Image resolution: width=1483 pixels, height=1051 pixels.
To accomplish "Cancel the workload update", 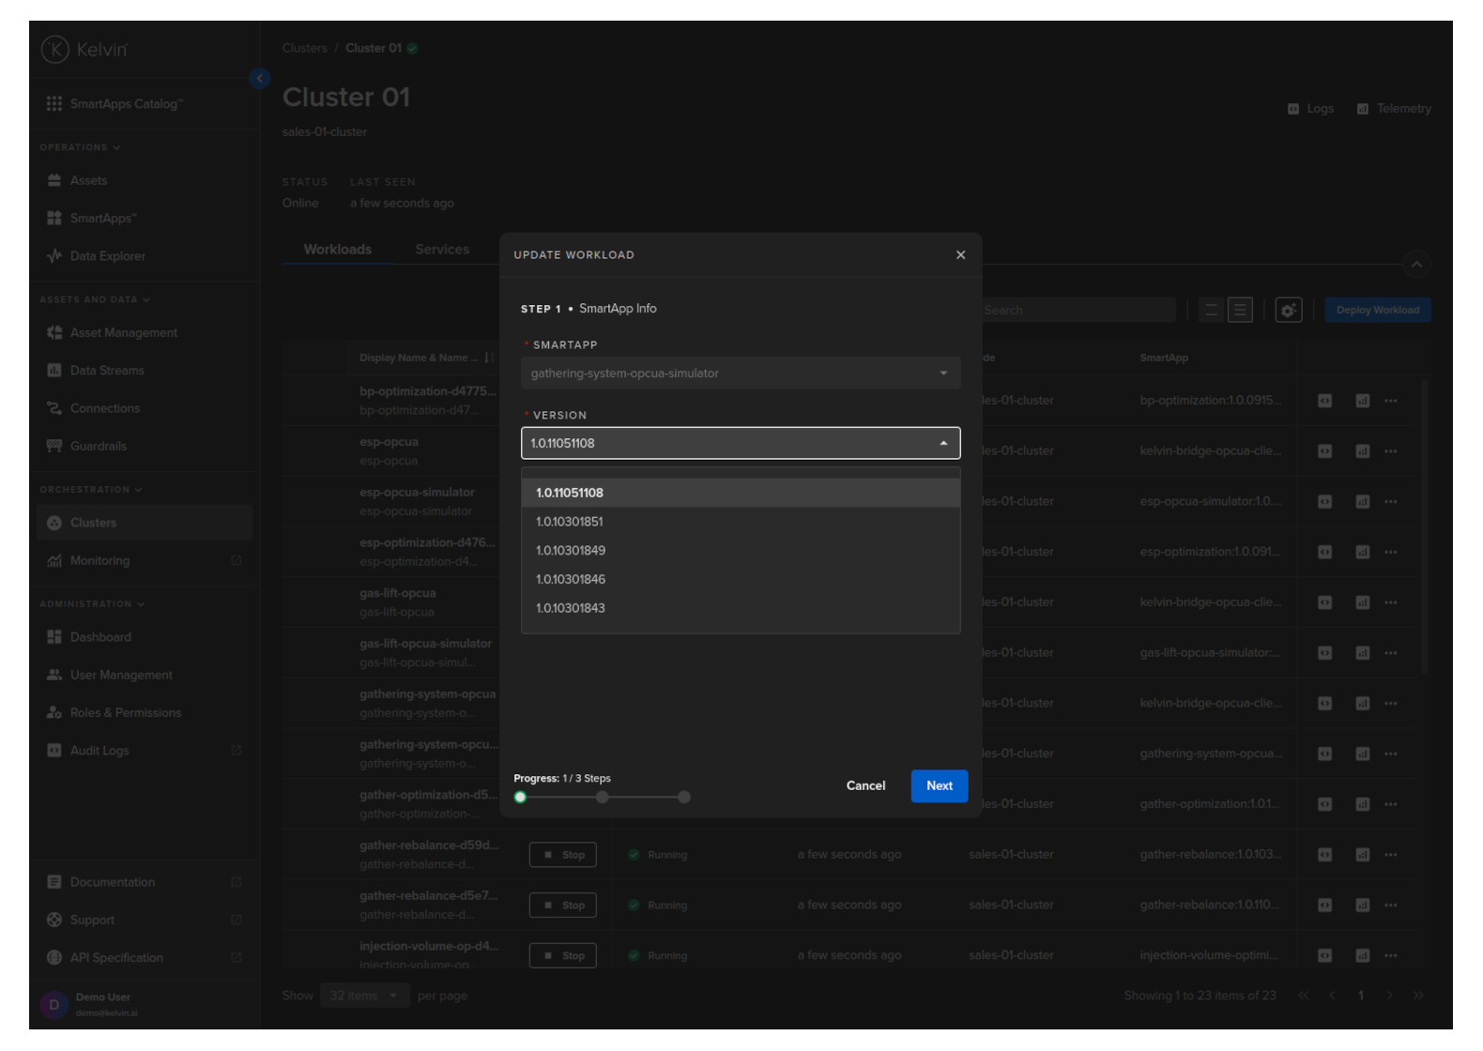I will (865, 786).
